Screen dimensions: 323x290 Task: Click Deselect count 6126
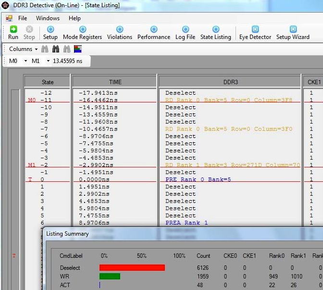click(203, 268)
